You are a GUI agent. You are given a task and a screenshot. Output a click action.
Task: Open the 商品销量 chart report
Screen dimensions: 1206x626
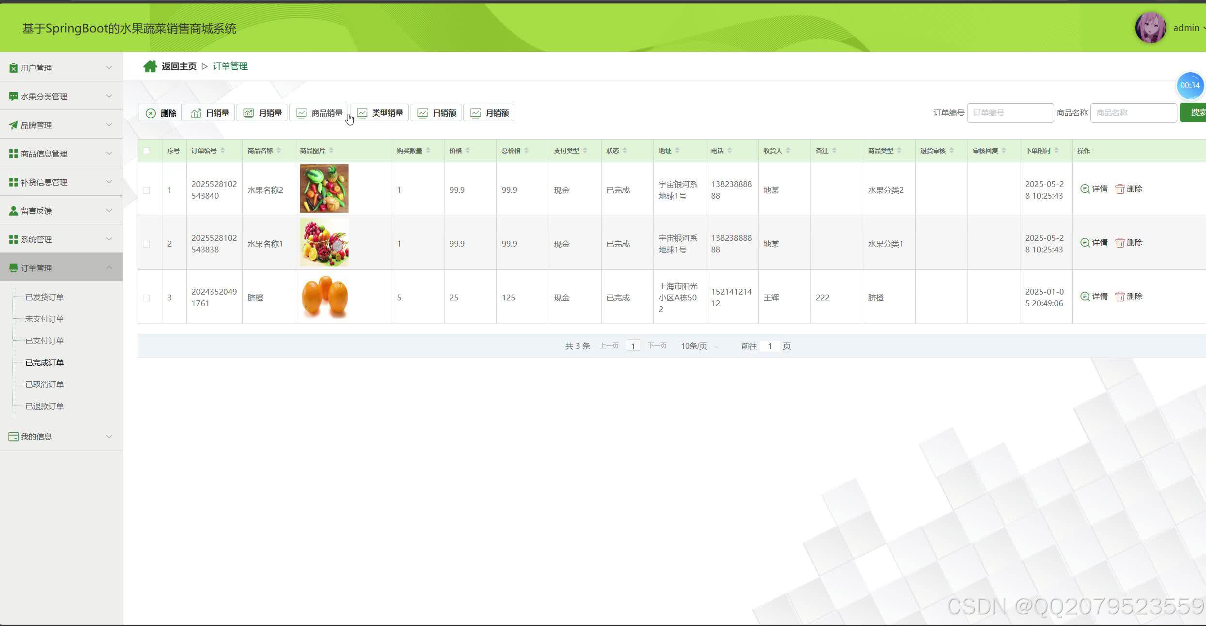319,113
